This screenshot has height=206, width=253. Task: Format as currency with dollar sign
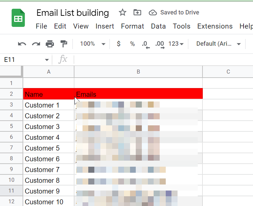click(x=119, y=44)
